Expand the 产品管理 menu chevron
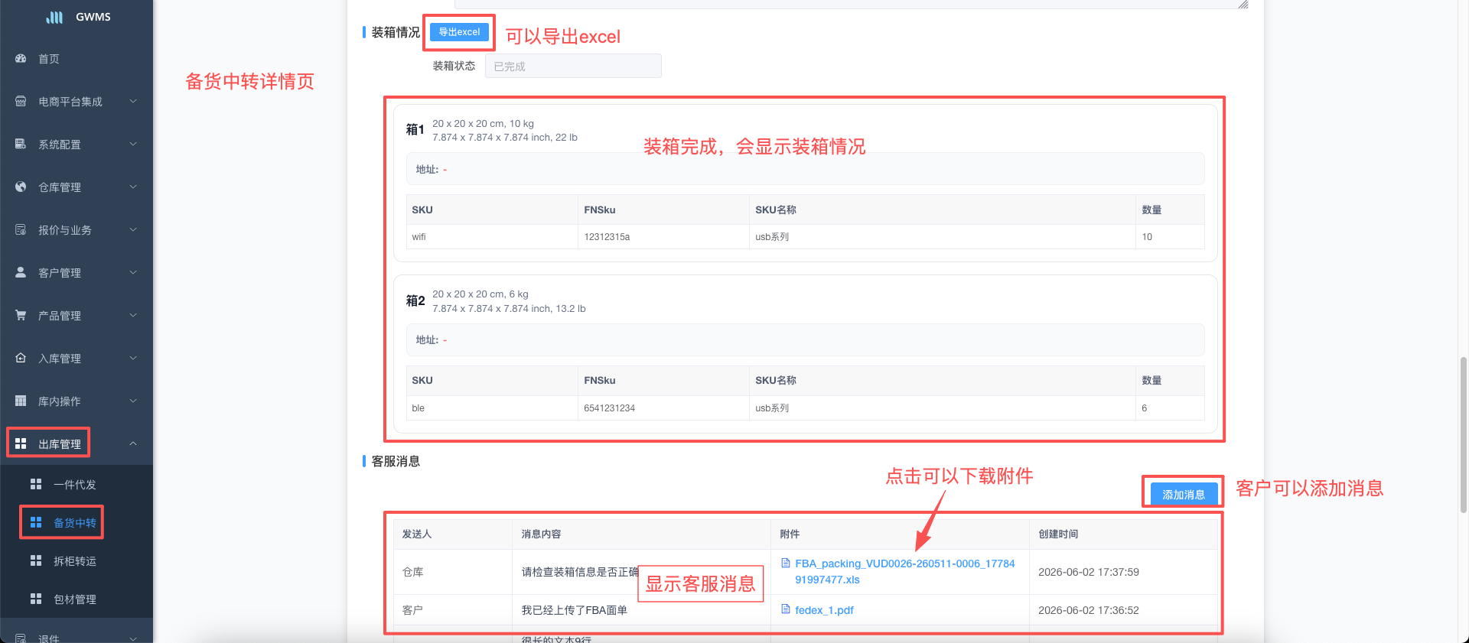Viewport: 1469px width, 643px height. click(x=133, y=316)
